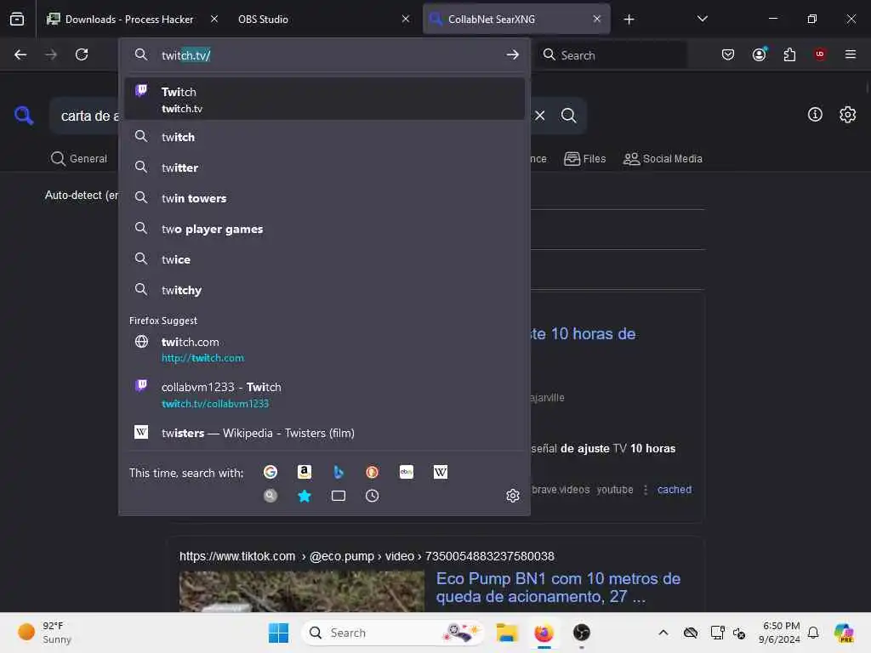Search open tabs with the tab icon
Viewport: 871px width, 653px height.
[339, 496]
